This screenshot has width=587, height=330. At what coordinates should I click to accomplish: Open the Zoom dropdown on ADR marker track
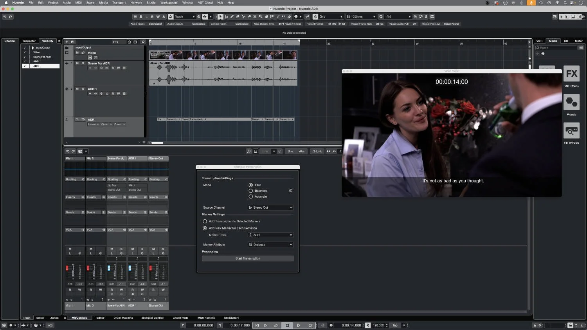coord(119,124)
